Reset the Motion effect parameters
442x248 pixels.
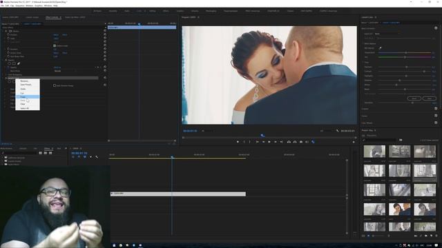105,31
